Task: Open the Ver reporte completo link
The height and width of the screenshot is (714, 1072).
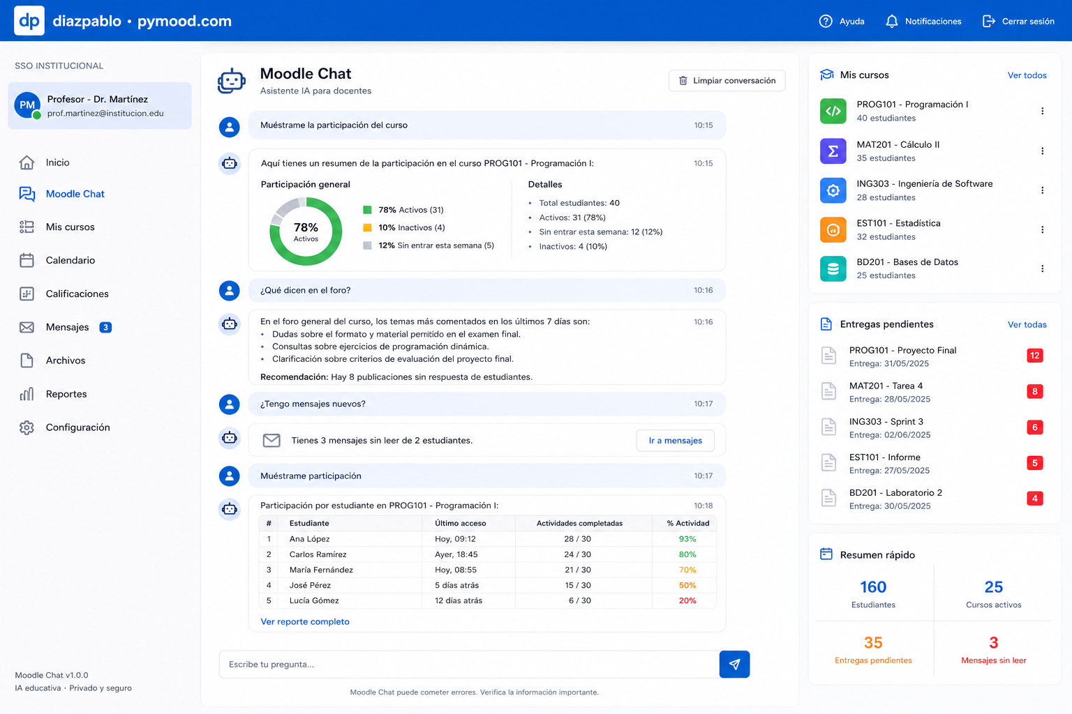Action: [305, 622]
